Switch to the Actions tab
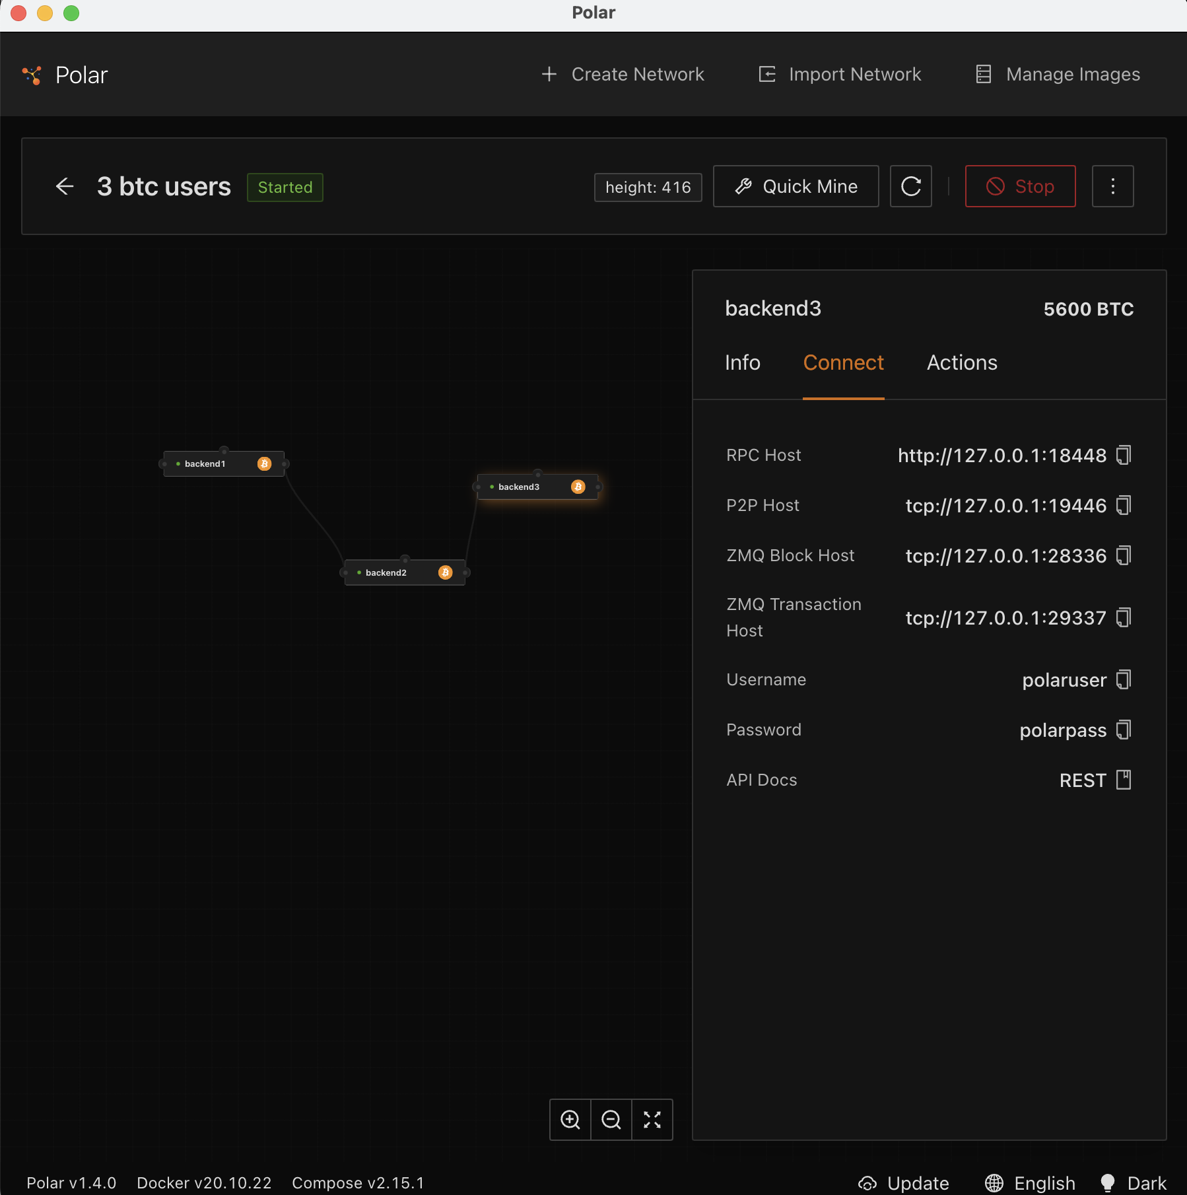 click(962, 362)
